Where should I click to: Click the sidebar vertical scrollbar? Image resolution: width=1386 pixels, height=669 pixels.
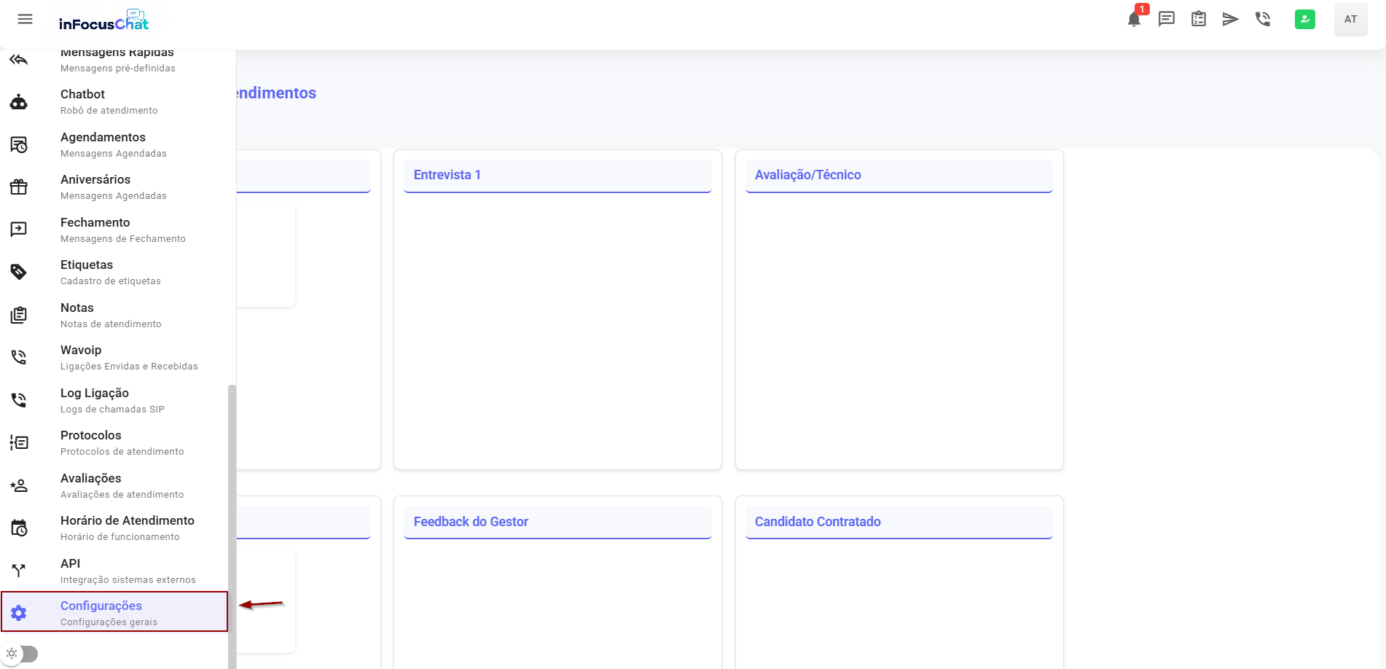coord(232,525)
